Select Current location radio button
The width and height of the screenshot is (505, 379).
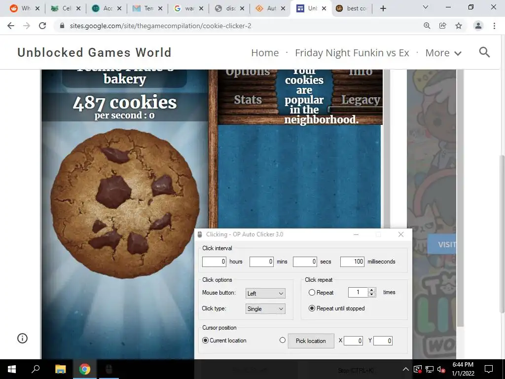pos(205,341)
